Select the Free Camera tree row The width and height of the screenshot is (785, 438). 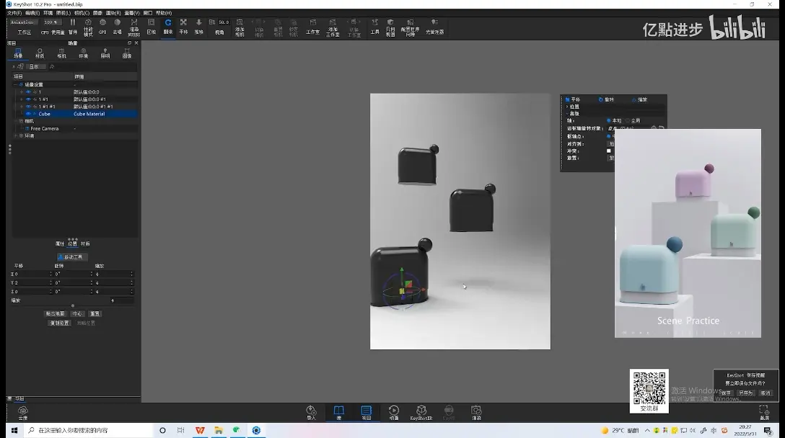pyautogui.click(x=74, y=128)
